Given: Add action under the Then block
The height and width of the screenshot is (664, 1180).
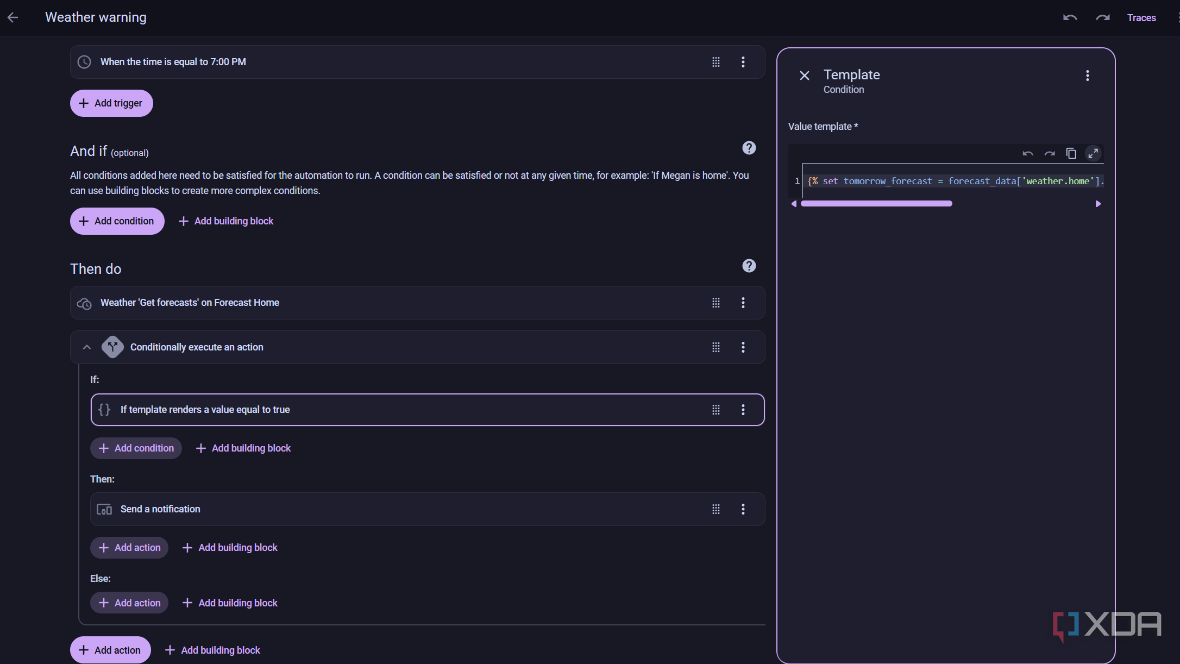Looking at the screenshot, I should pyautogui.click(x=129, y=548).
